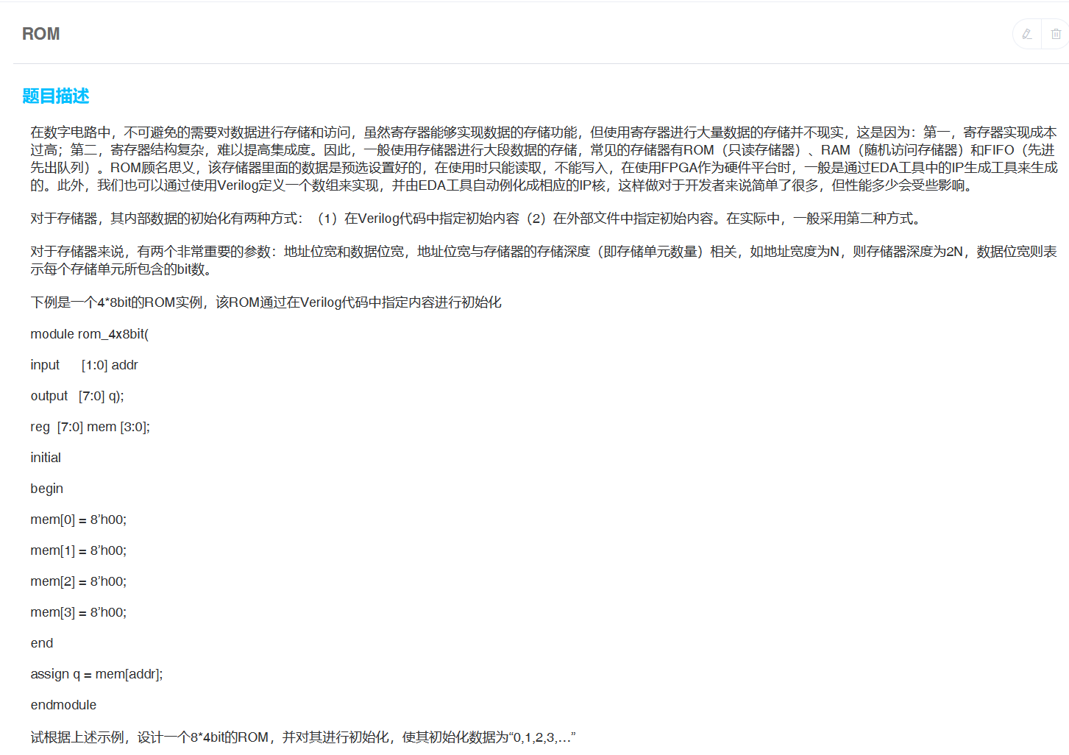
Task: Click the 'output [7:0] q);' line
Action: click(x=77, y=396)
